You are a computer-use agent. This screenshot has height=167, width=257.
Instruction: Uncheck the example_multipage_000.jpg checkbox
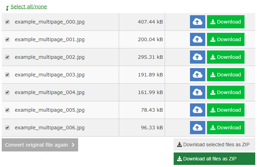pyautogui.click(x=7, y=22)
